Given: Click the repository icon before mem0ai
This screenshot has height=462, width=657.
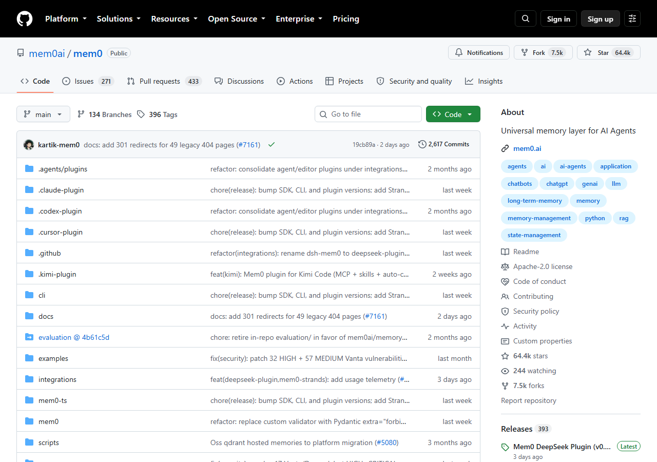Looking at the screenshot, I should 21,53.
